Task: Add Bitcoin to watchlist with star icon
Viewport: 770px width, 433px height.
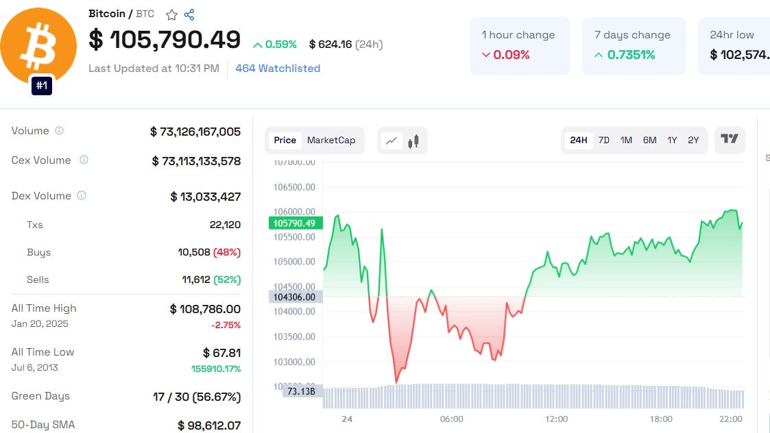Action: click(171, 14)
